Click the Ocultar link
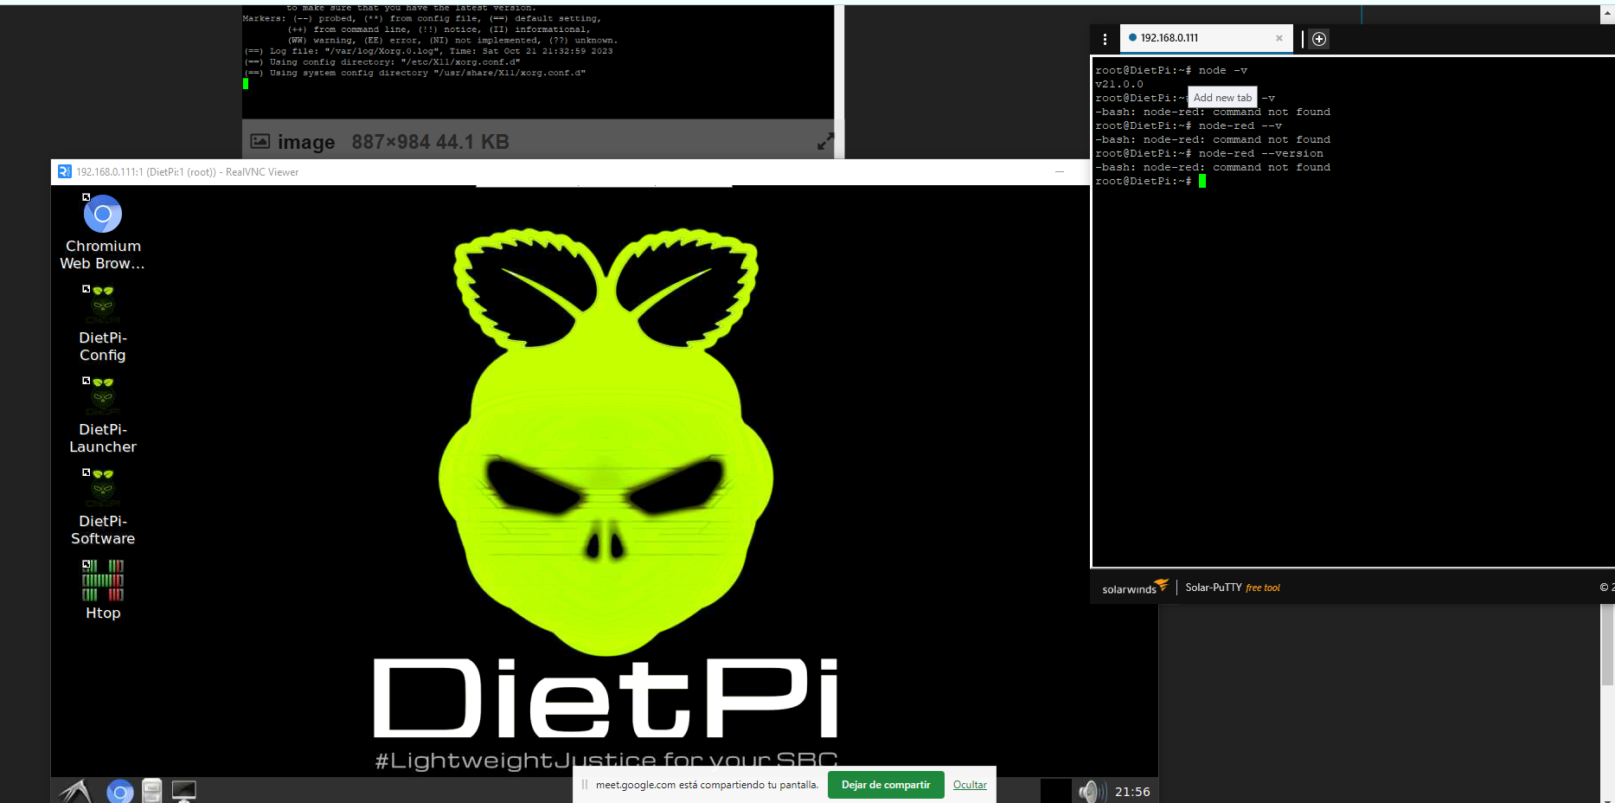Image resolution: width=1615 pixels, height=803 pixels. pos(970,785)
